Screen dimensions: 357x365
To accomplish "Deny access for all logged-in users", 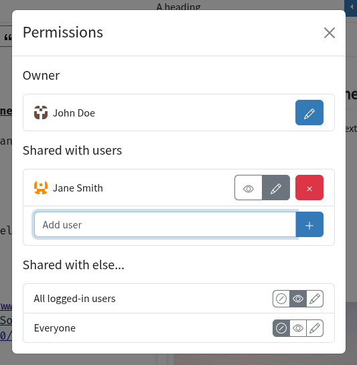I will click(x=281, y=299).
